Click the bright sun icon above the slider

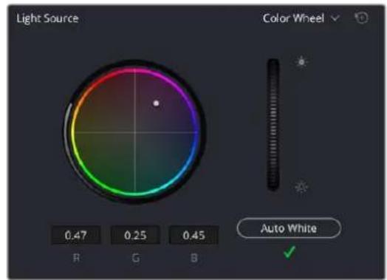point(301,61)
